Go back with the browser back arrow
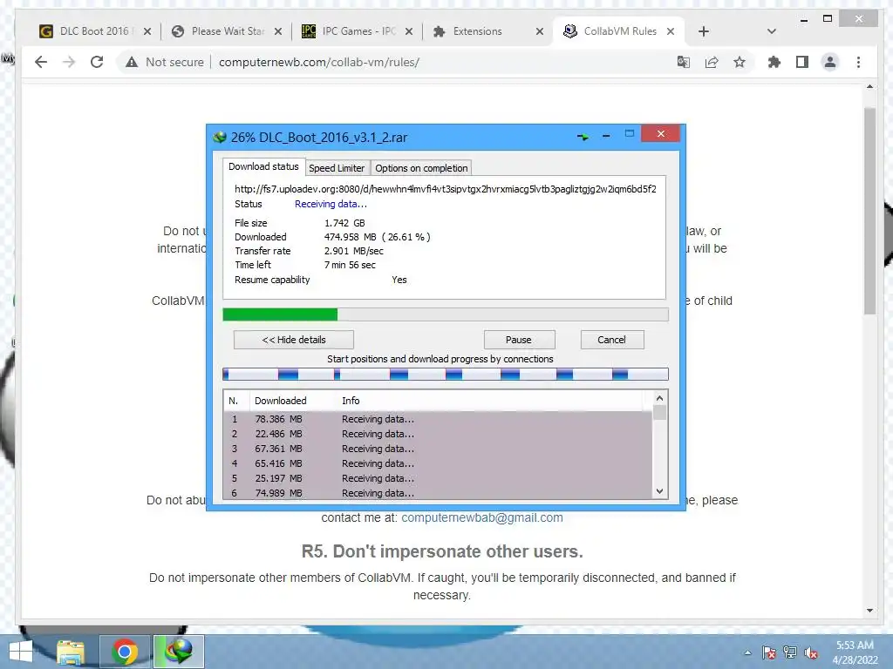893x669 pixels. [40, 62]
